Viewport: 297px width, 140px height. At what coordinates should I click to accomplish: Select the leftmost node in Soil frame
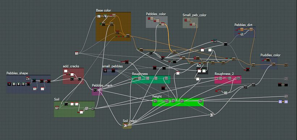point(57,108)
